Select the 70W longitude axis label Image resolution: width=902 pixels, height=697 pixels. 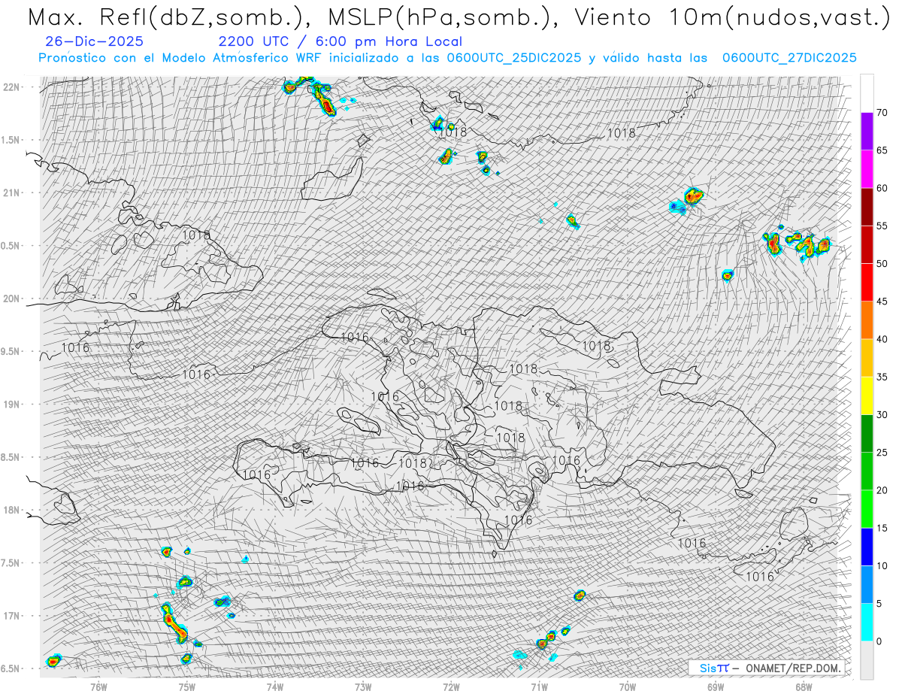pos(627,686)
